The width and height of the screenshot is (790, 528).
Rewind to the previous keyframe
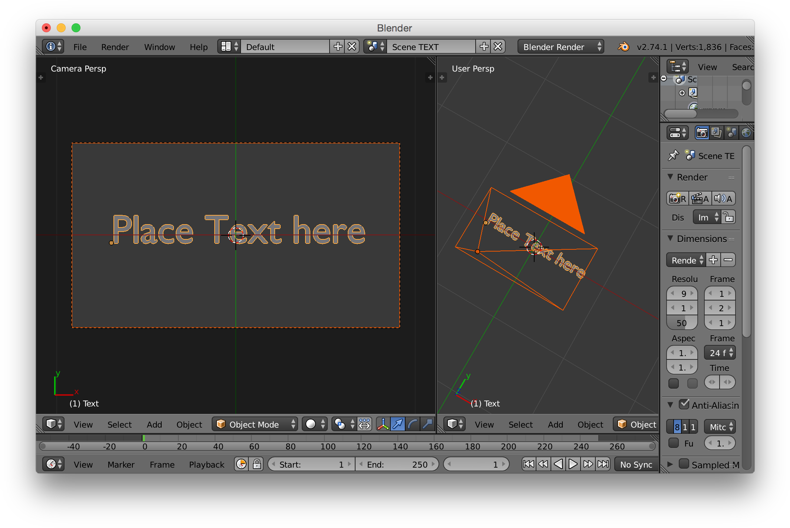click(543, 464)
